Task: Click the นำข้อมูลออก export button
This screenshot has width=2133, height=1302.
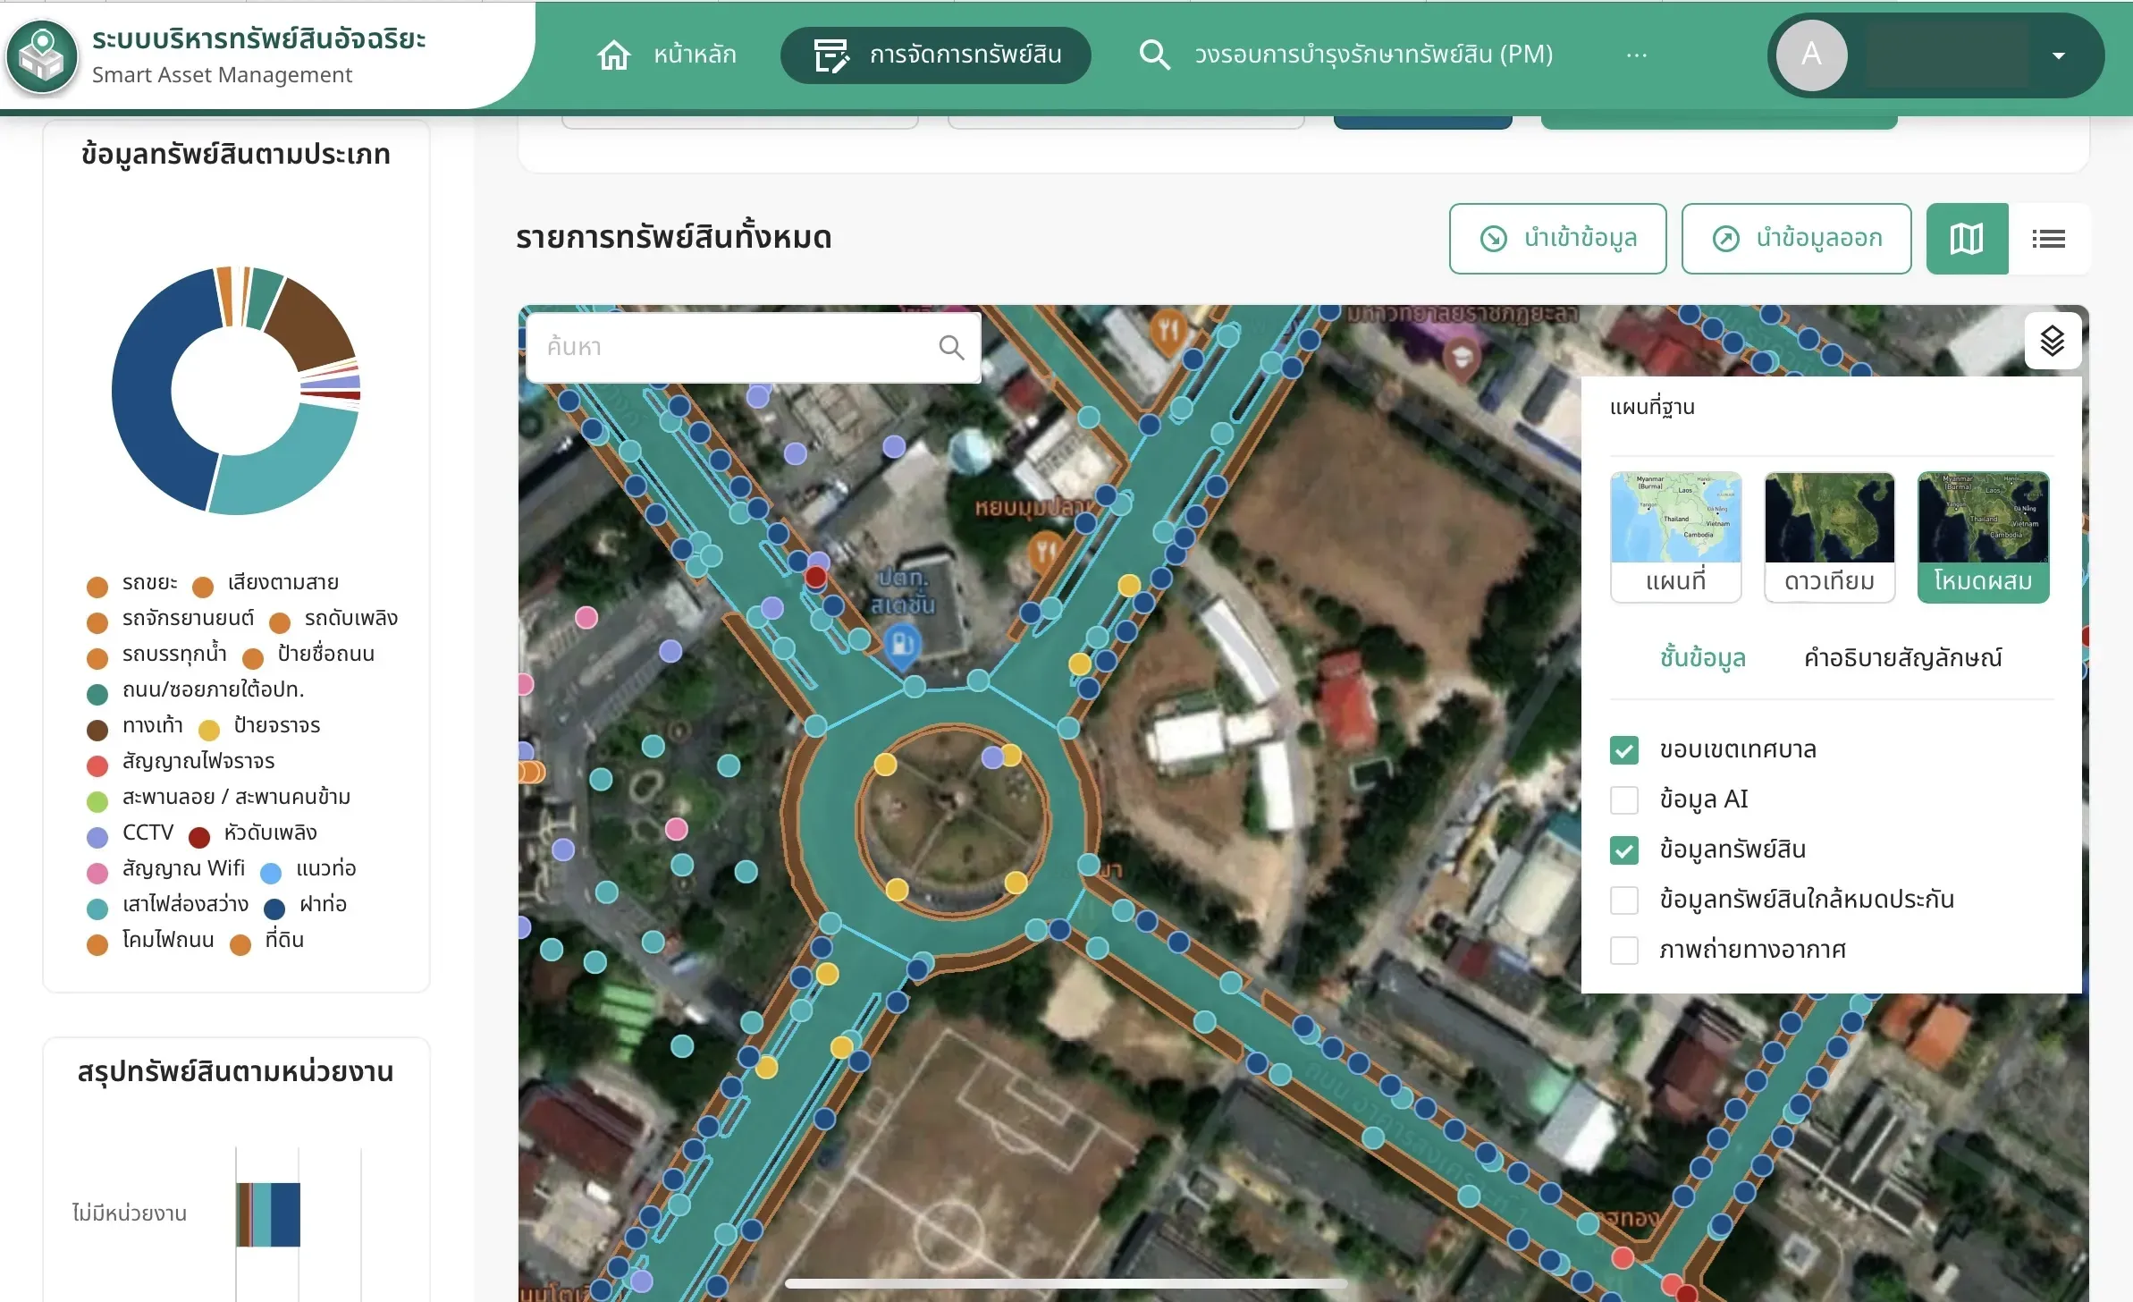Action: coord(1796,239)
